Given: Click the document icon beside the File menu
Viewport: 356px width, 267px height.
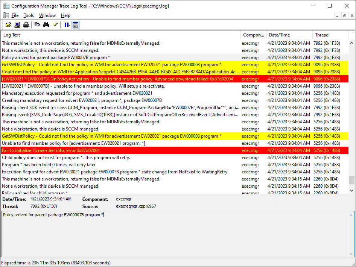Looking at the screenshot, I should pos(6,15).
